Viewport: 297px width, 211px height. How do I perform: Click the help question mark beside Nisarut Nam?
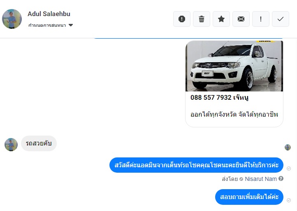coord(281,178)
